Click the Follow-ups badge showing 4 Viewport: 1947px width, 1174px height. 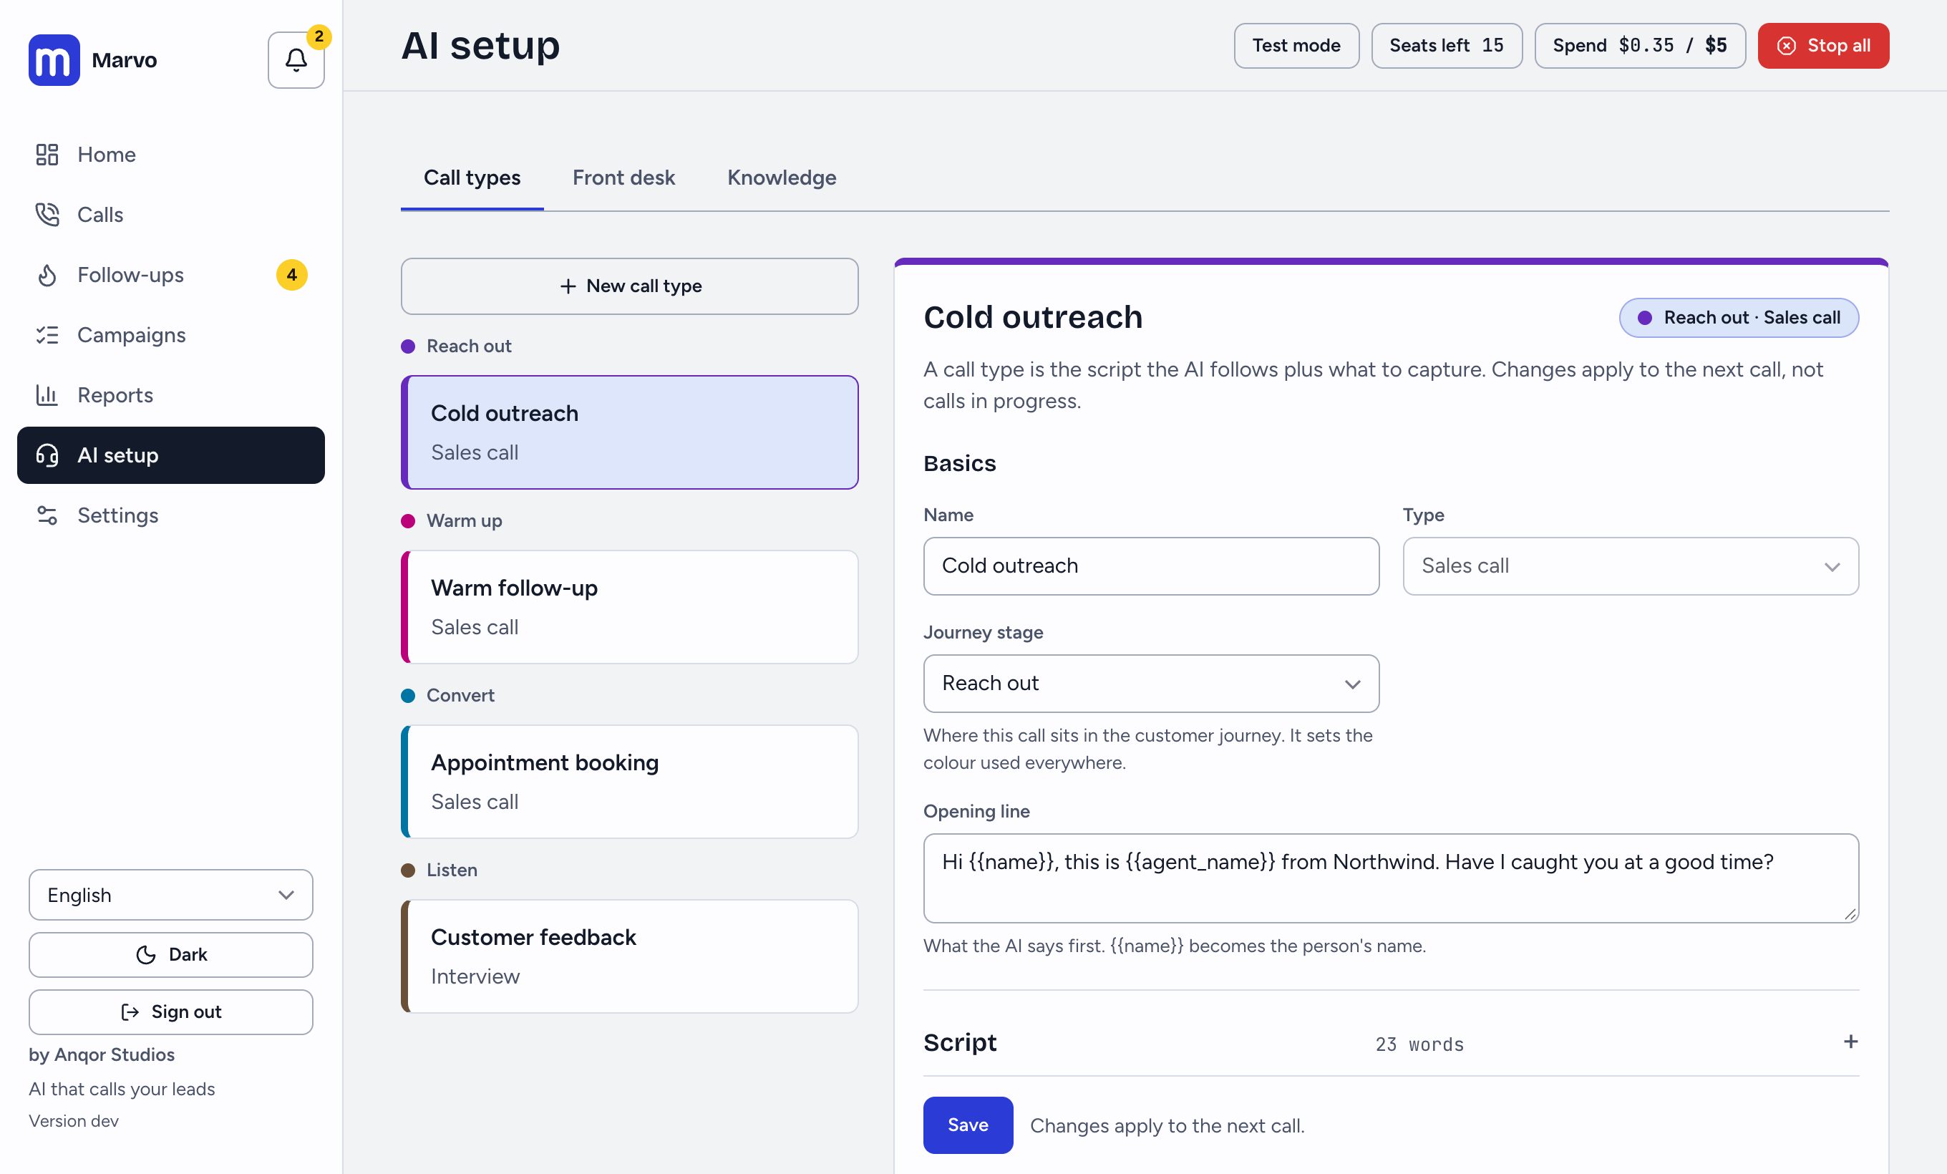tap(291, 275)
